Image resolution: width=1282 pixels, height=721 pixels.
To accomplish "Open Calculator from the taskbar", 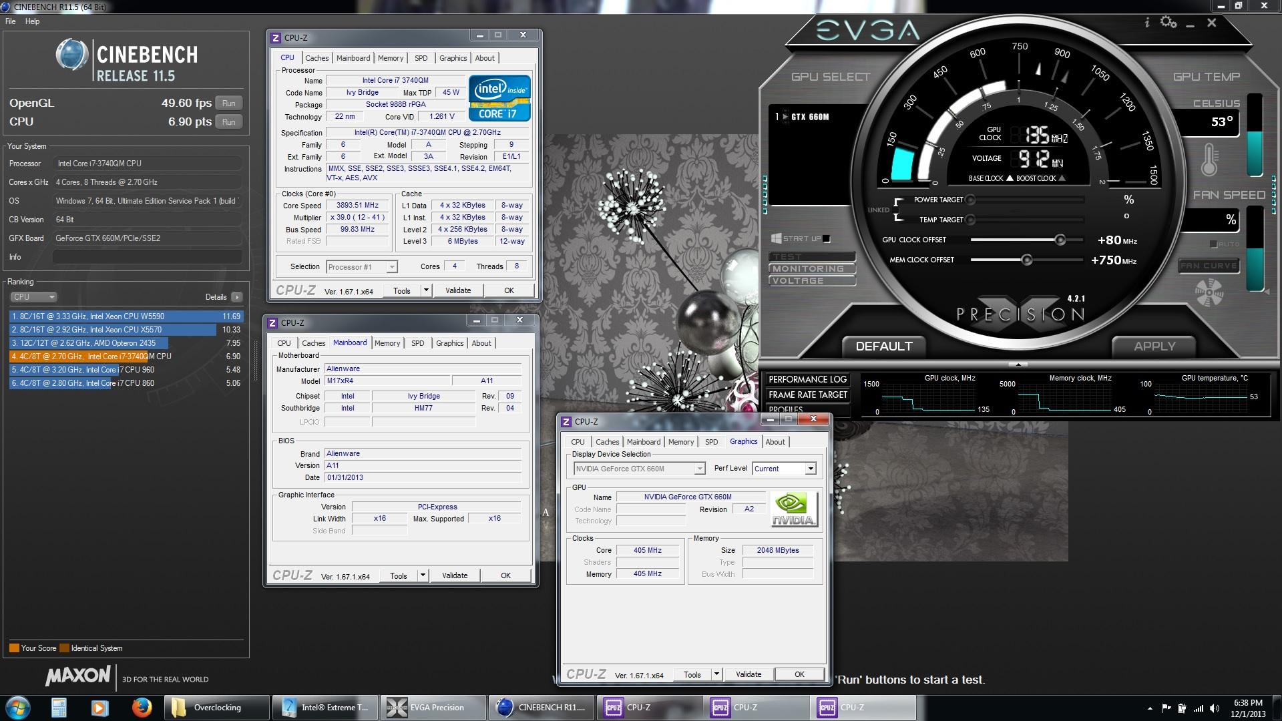I will (x=59, y=708).
